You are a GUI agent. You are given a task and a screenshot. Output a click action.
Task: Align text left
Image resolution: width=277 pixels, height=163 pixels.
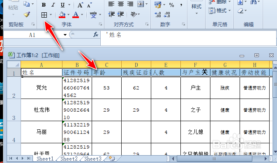[x=111, y=4]
